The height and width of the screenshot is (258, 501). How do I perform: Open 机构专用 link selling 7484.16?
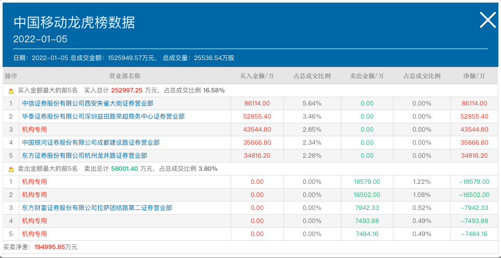(x=34, y=234)
